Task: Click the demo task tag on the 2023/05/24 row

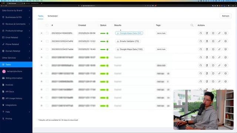Action: pos(161,33)
